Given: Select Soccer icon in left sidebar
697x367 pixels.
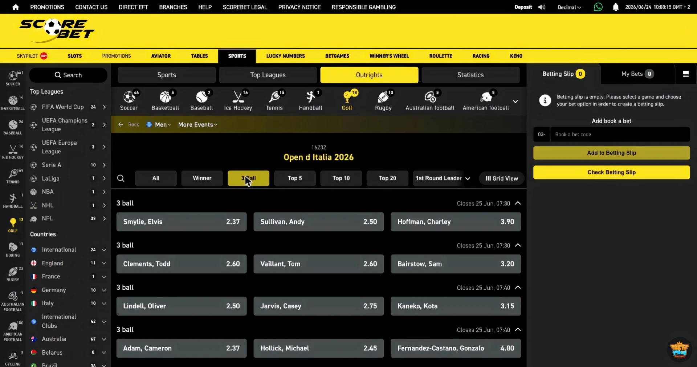Looking at the screenshot, I should click(x=13, y=78).
